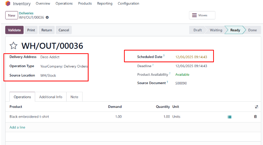Expand the Products menu

coord(85,3)
